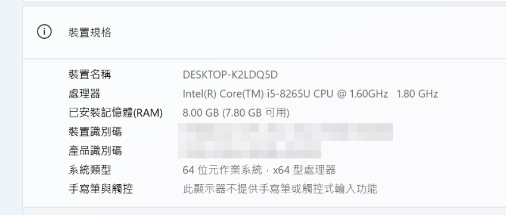Select the 已安裝記憶體(RAM) label

pyautogui.click(x=116, y=113)
